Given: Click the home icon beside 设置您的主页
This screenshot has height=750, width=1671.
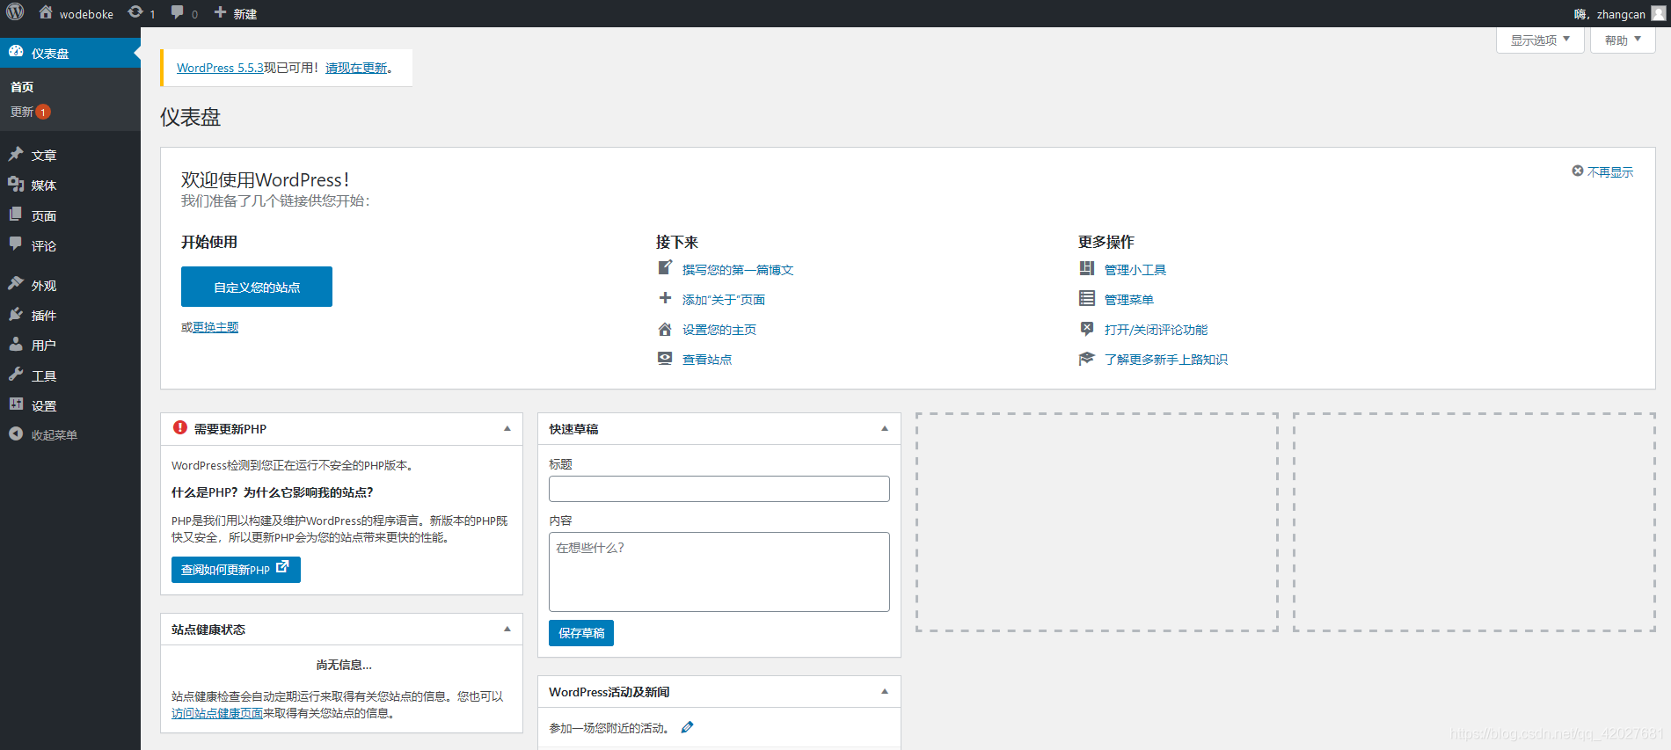Looking at the screenshot, I should pyautogui.click(x=665, y=329).
